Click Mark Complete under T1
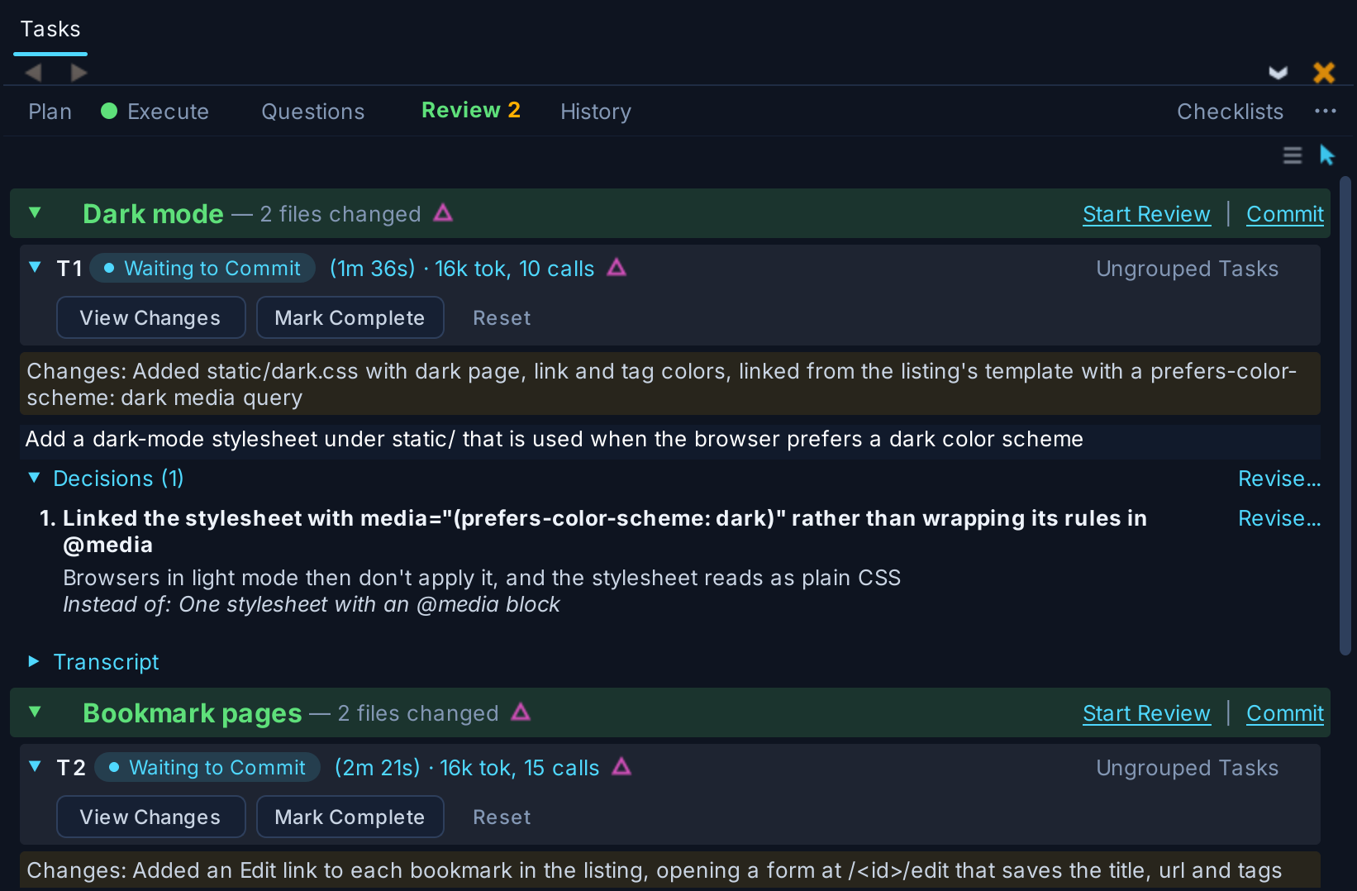Image resolution: width=1357 pixels, height=891 pixels. point(350,317)
